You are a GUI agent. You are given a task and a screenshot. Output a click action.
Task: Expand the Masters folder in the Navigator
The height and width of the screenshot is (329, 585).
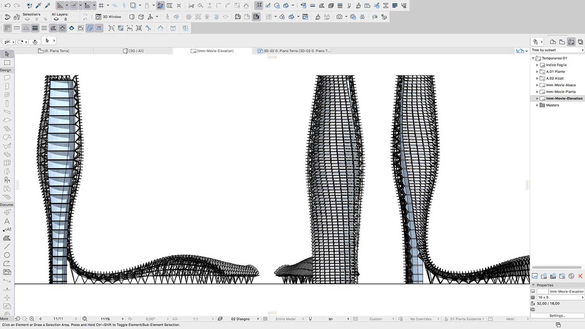click(537, 105)
